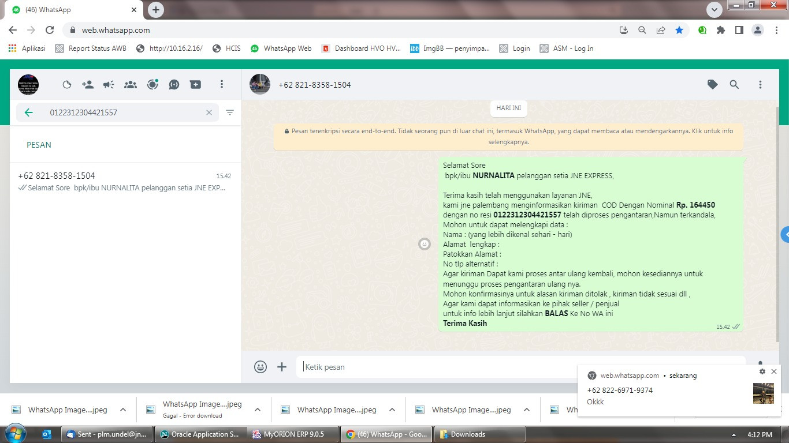This screenshot has height=443, width=789.
Task: Start a new chat with plus-bubble icon
Action: [196, 85]
